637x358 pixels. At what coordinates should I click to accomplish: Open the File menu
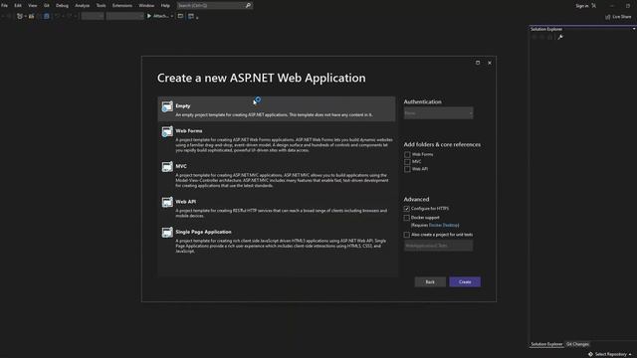(x=4, y=6)
